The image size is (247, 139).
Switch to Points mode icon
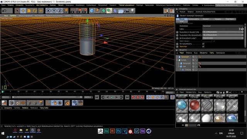(x=29, y=103)
